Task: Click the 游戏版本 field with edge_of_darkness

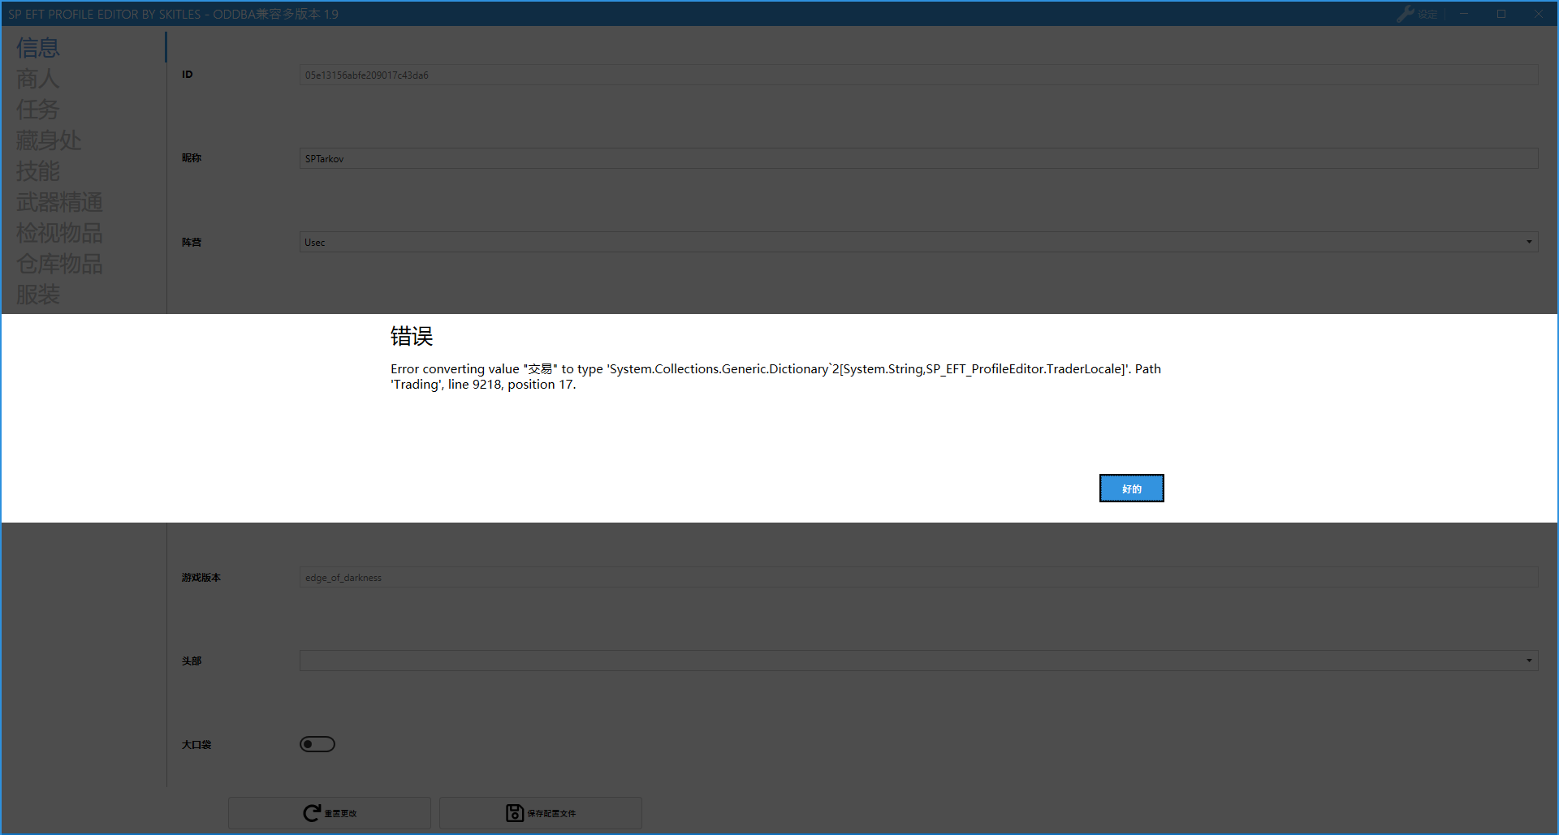Action: point(918,577)
